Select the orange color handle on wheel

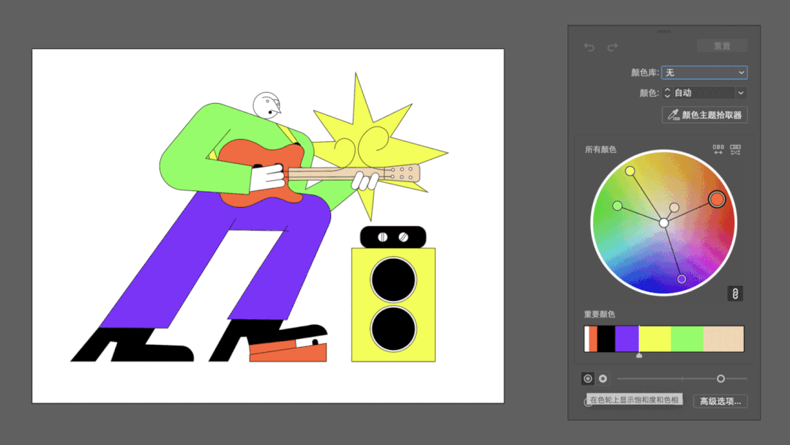[x=716, y=199]
